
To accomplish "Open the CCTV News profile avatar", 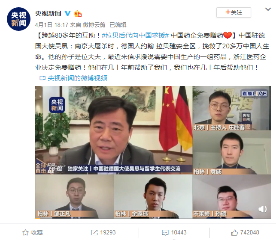I will coord(18,19).
